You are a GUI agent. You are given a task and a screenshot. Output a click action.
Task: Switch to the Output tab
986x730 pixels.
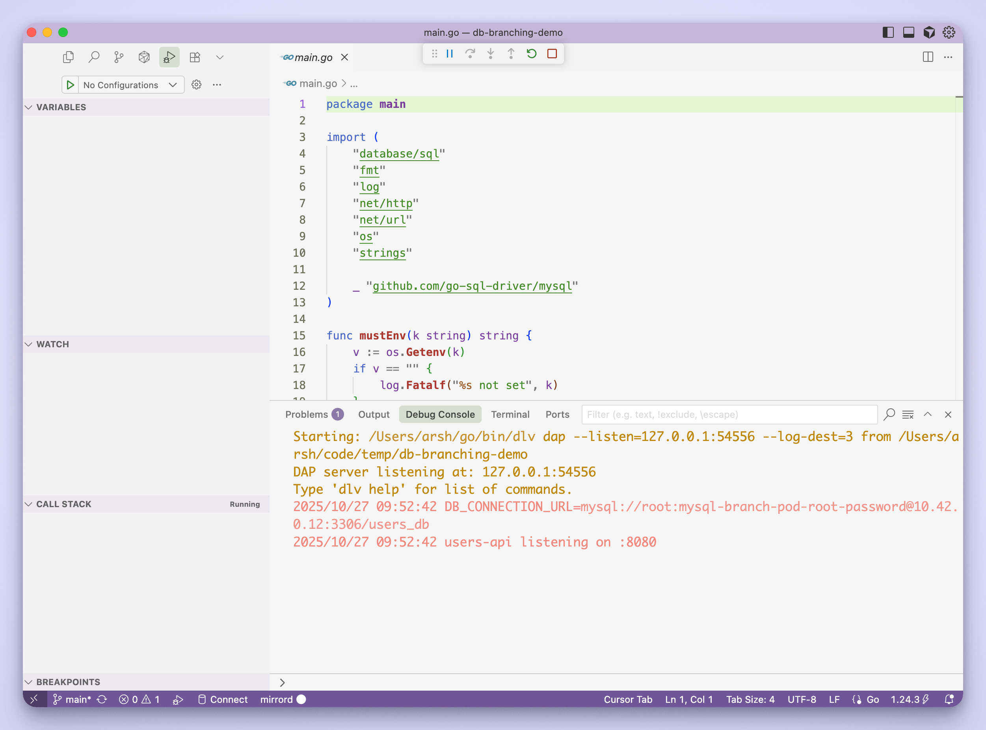[x=374, y=415]
